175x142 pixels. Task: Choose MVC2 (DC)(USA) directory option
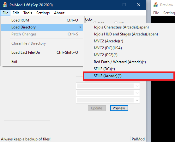click(x=129, y=48)
